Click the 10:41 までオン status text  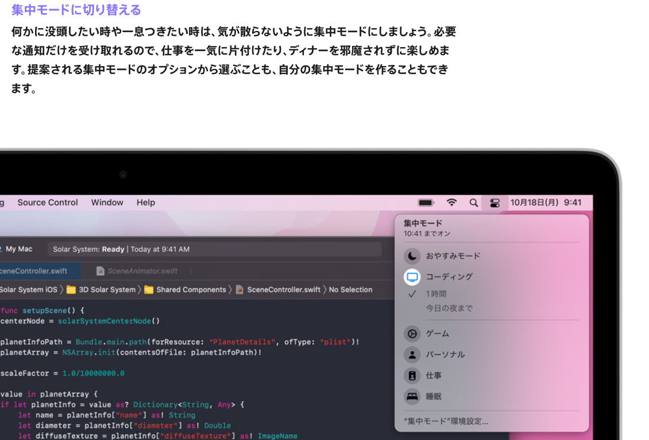(427, 234)
